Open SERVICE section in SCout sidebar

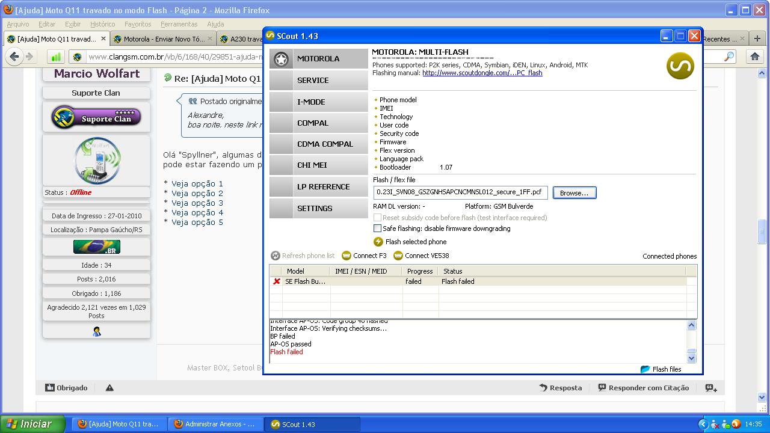(319, 80)
